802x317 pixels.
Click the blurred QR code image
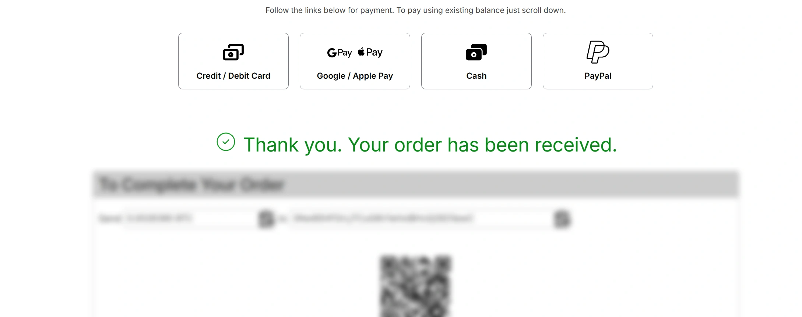pyautogui.click(x=415, y=286)
